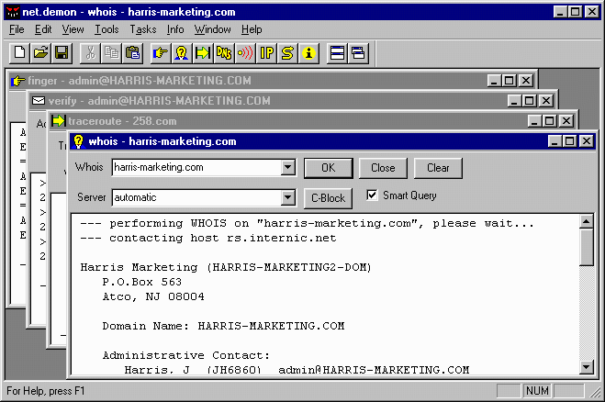This screenshot has width=605, height=402.
Task: Click the traceroute window's arrow icon
Action: point(58,121)
